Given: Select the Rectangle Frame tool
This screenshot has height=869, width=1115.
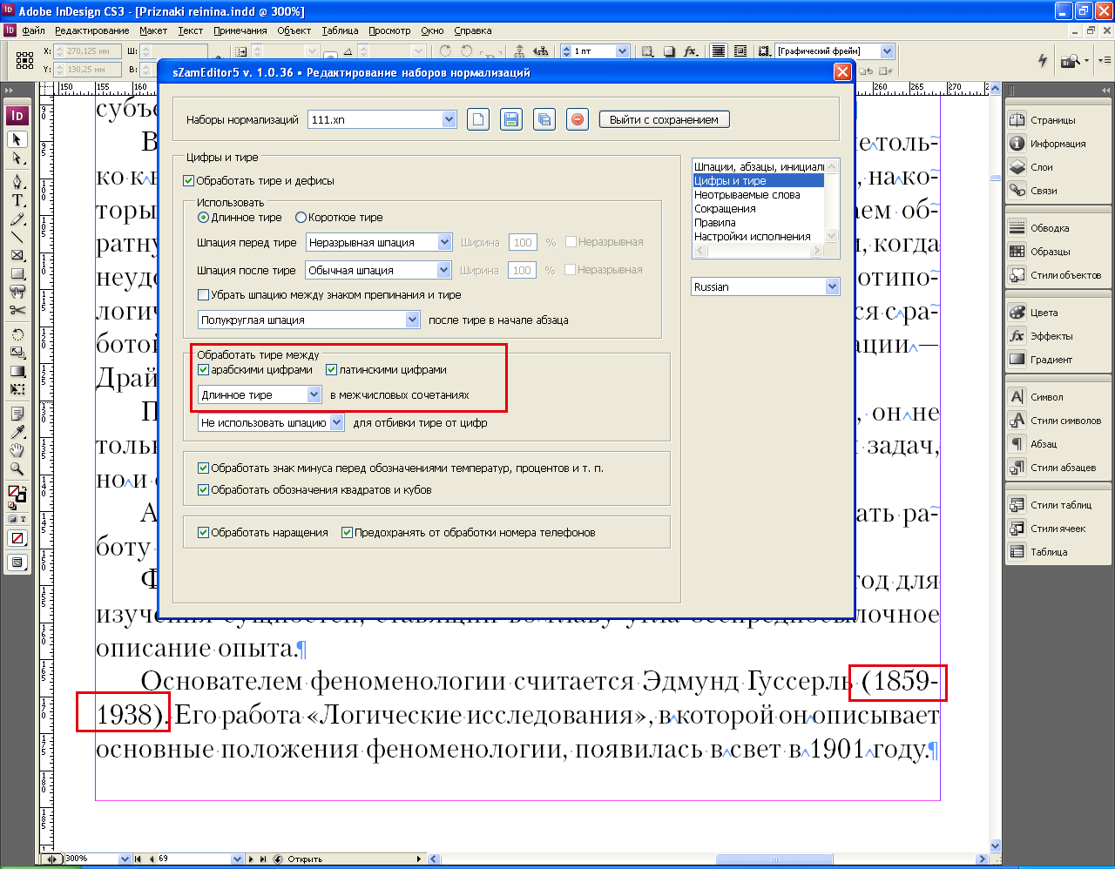Looking at the screenshot, I should click(x=17, y=255).
